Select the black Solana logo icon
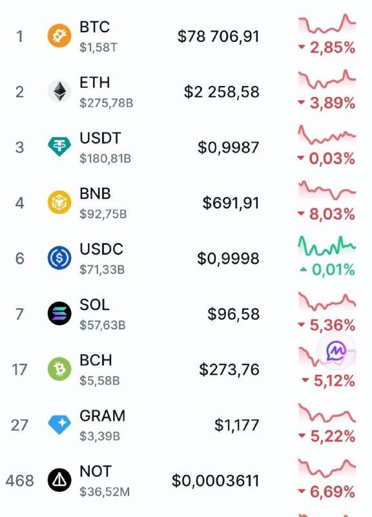The height and width of the screenshot is (517, 372). pyautogui.click(x=59, y=313)
